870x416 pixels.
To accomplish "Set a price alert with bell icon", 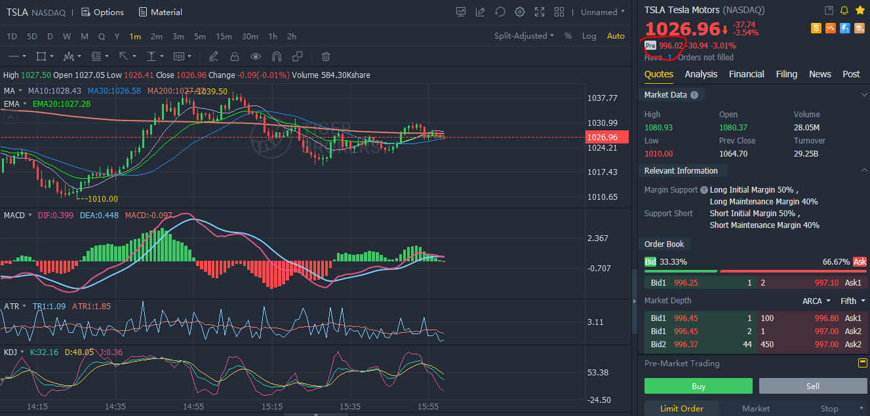I will click(x=844, y=10).
